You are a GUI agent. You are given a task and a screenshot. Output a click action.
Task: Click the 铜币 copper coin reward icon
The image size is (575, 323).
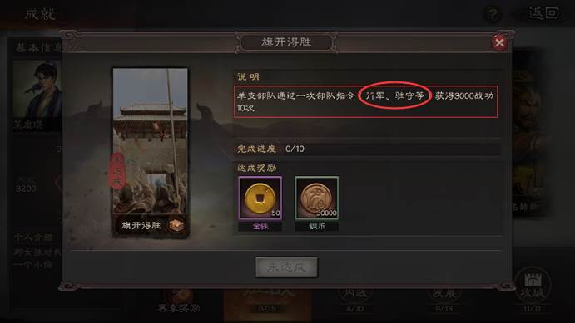[317, 198]
